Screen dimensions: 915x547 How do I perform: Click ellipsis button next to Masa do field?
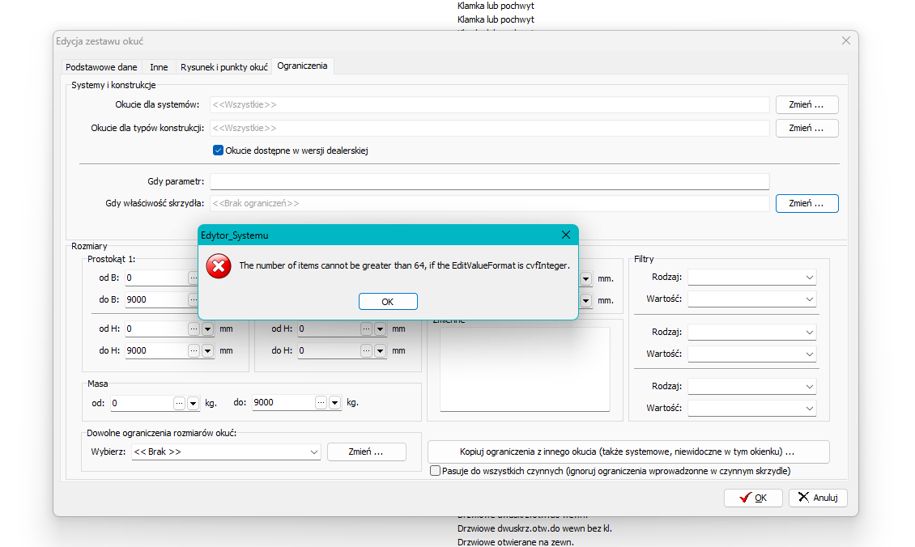point(321,403)
